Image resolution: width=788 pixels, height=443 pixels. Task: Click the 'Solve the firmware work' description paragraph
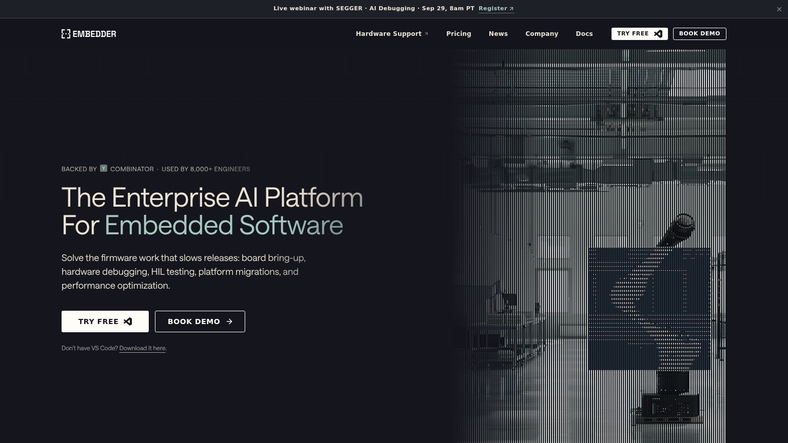(184, 272)
